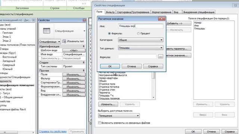Image resolution: width=239 pixels, height=134 pixels.
Task: Open Этаж 1 in project browser
Action: click(7, 37)
